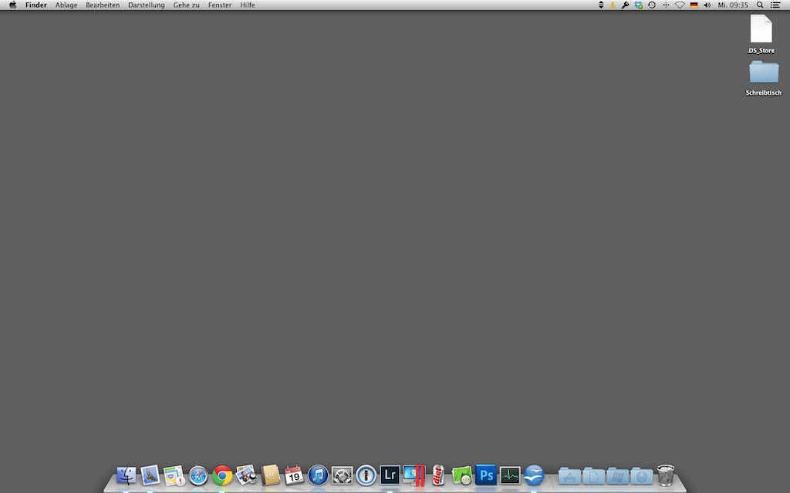Open Adobe Lightroom in the Dock
Screen dimensions: 790x493
click(x=390, y=475)
